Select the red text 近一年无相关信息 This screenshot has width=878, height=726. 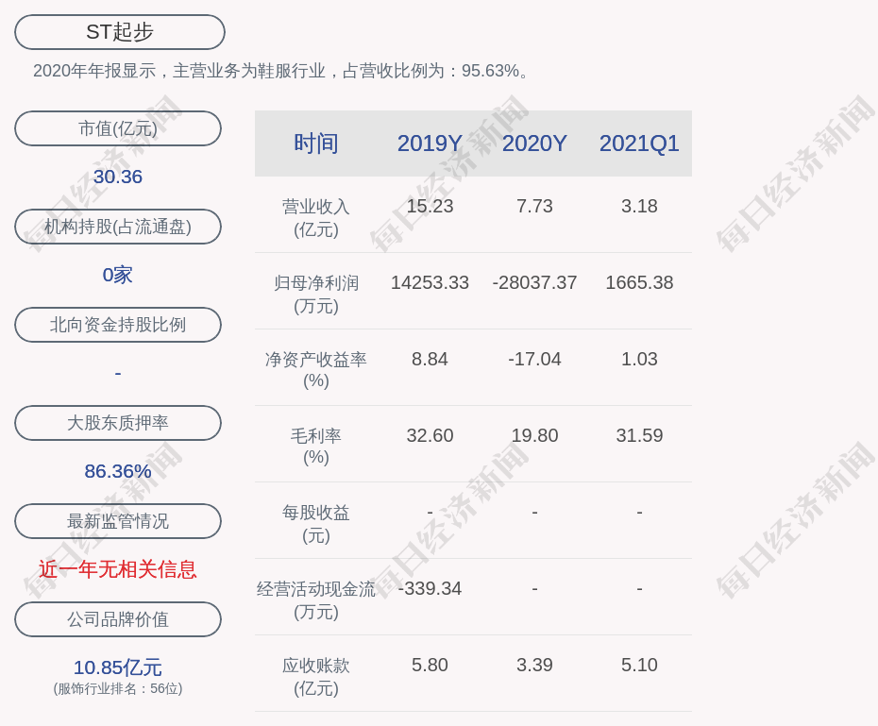(x=118, y=569)
